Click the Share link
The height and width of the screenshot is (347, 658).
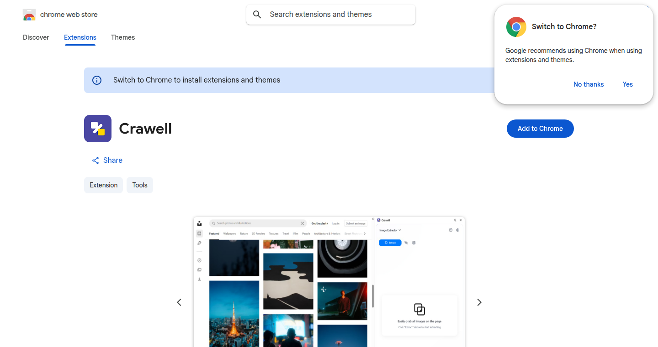[x=107, y=160]
